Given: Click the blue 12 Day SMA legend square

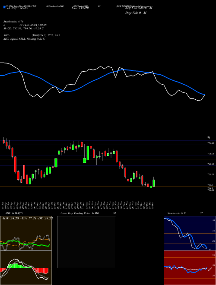Looking at the screenshot, I should (x=4, y=7).
